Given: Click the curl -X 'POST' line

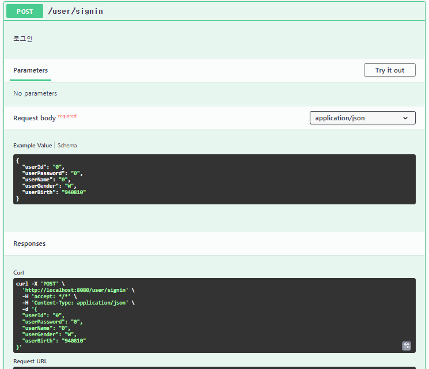Looking at the screenshot, I should point(40,284).
